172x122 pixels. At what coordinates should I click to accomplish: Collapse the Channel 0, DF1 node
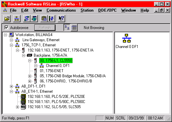tap(36, 66)
